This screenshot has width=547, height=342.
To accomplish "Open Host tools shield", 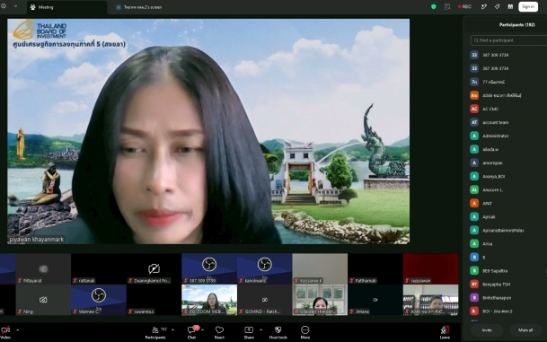I will [278, 332].
